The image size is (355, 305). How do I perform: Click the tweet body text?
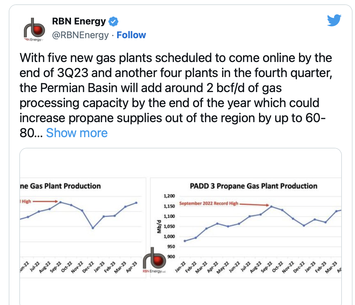(x=176, y=95)
